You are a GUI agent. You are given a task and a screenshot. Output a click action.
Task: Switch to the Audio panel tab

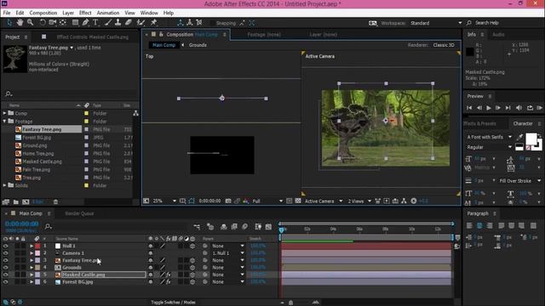click(498, 35)
